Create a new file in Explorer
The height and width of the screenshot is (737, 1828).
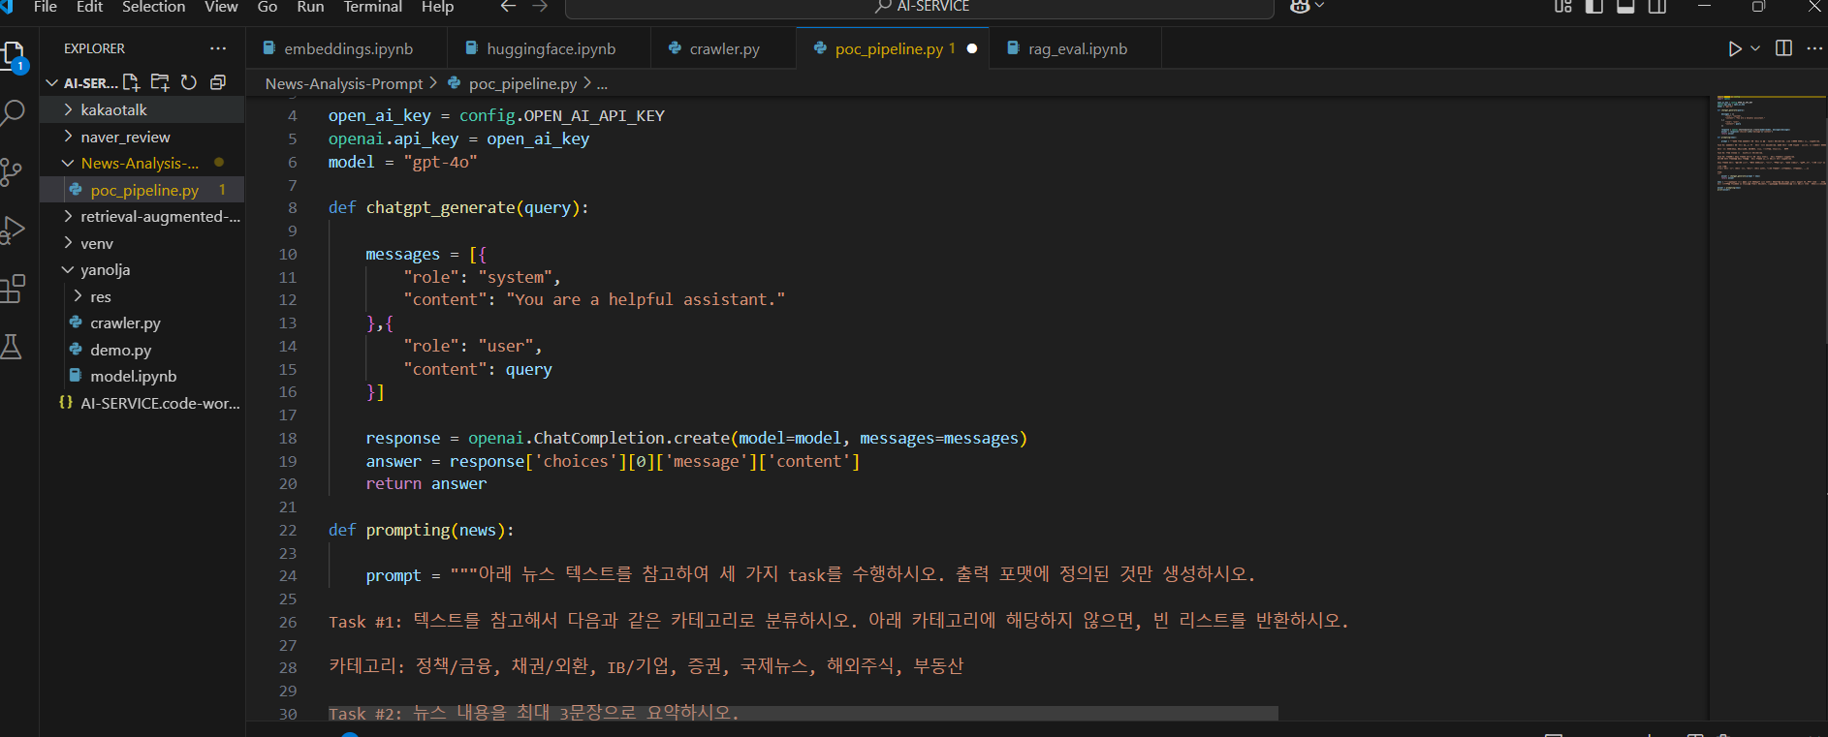coord(131,82)
